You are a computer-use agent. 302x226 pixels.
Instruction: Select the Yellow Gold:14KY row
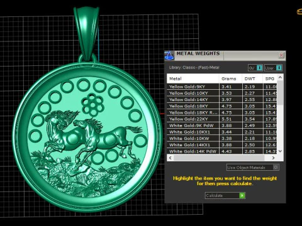click(x=222, y=100)
